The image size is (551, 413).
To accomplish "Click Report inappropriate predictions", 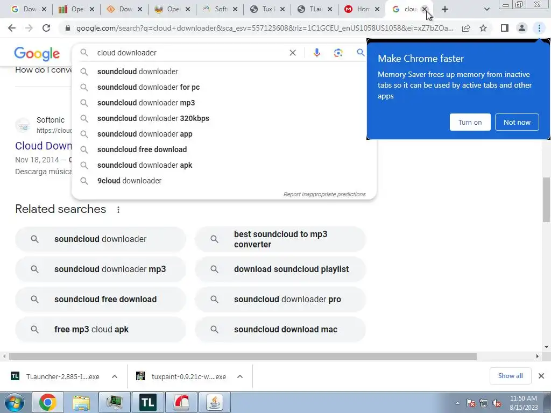I will 324,194.
